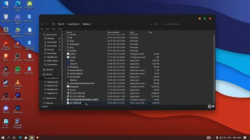Viewport: 250px width, 140px height.
Task: Select Documents in the navigation pane
Action: [52, 46]
